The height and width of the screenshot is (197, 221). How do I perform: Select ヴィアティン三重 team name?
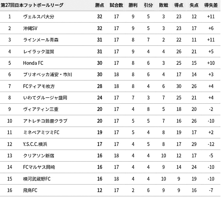click(x=41, y=109)
